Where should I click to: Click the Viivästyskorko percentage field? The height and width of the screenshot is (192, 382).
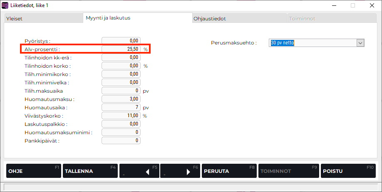(121, 116)
